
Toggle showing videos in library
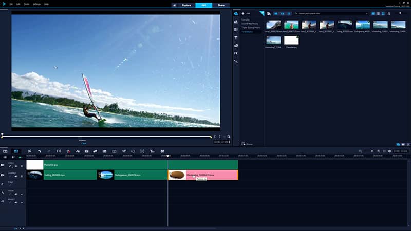[276, 14]
